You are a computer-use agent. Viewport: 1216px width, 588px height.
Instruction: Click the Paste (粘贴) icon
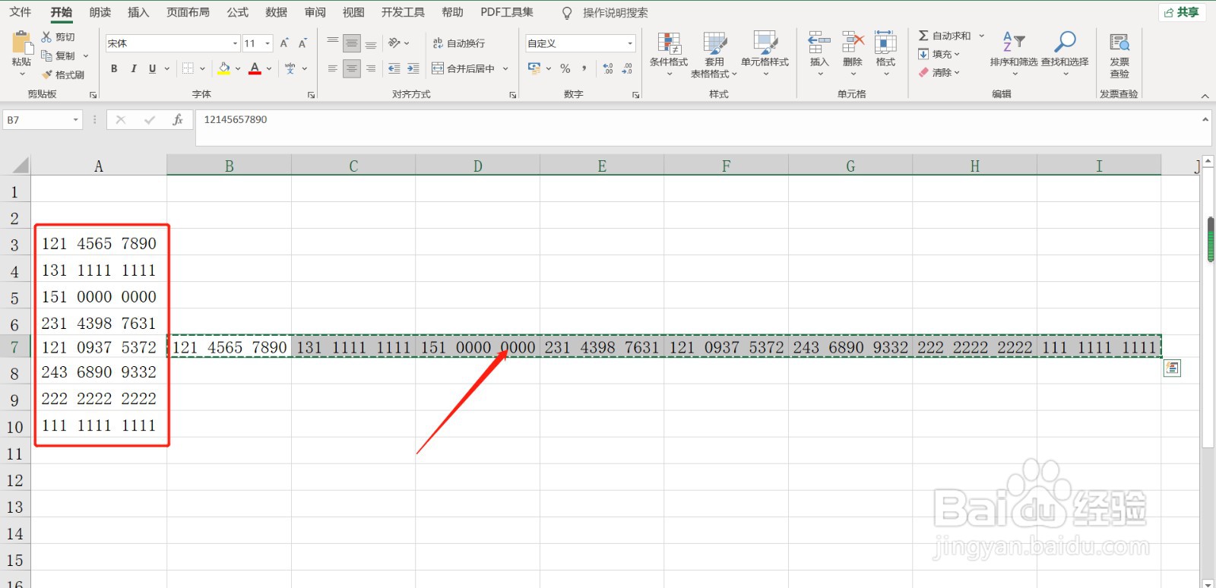point(21,43)
